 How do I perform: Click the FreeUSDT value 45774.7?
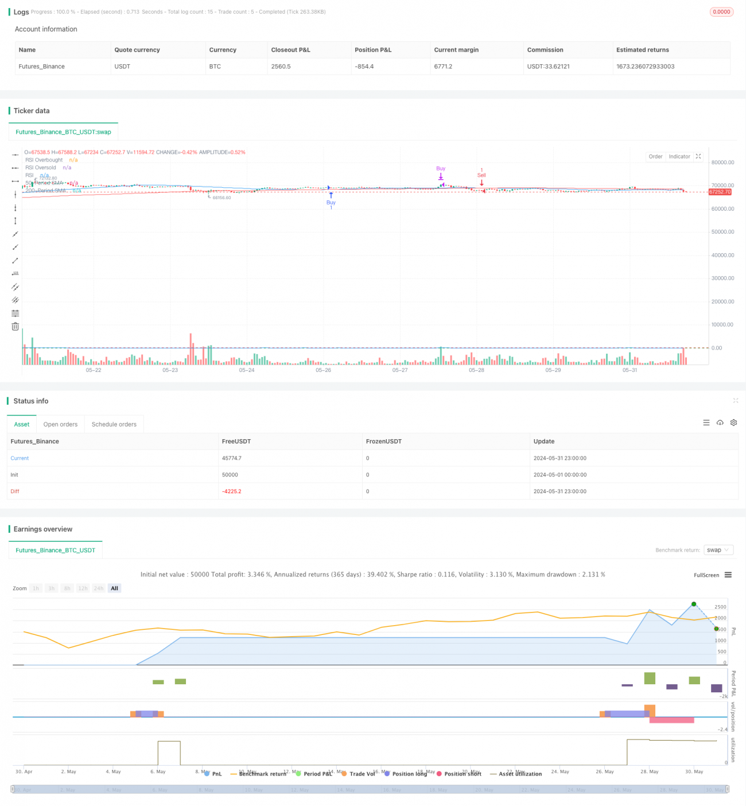tap(232, 458)
